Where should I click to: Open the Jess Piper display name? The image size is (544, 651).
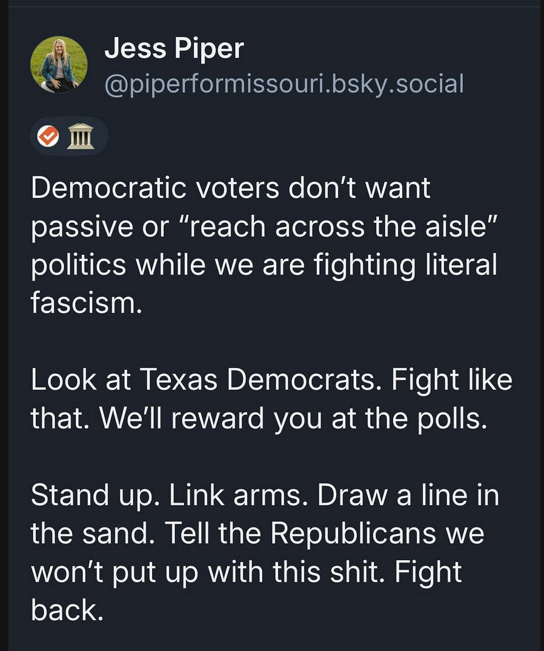pyautogui.click(x=174, y=48)
